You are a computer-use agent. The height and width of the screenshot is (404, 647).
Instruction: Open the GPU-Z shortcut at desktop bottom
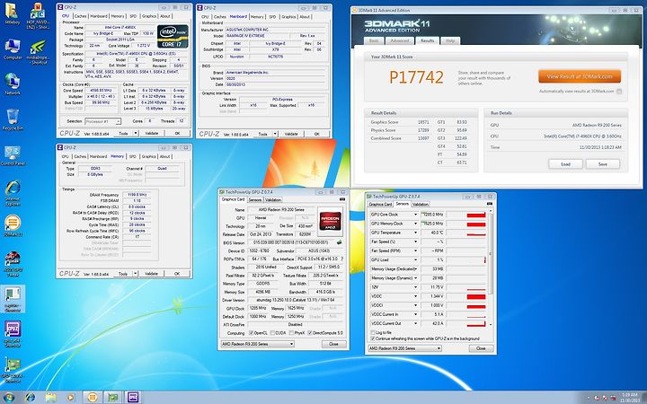coord(13,370)
